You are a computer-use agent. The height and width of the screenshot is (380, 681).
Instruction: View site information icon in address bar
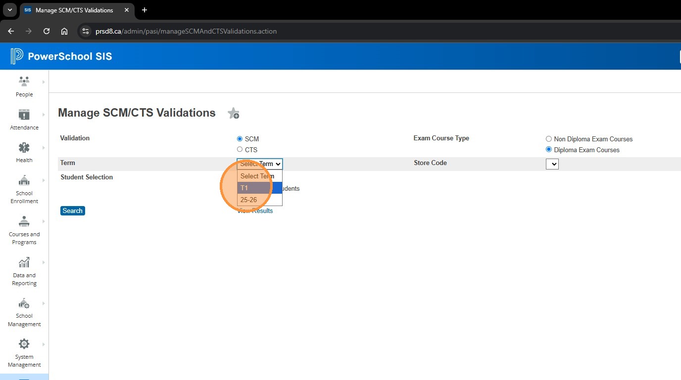[x=86, y=31]
